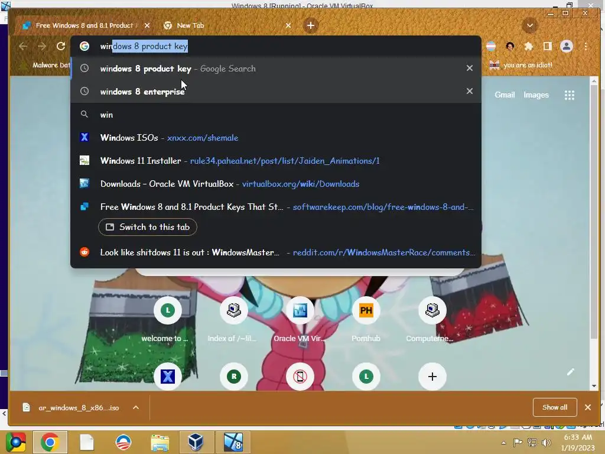Open the Images link
Screen dimensions: 605x454
[536, 95]
